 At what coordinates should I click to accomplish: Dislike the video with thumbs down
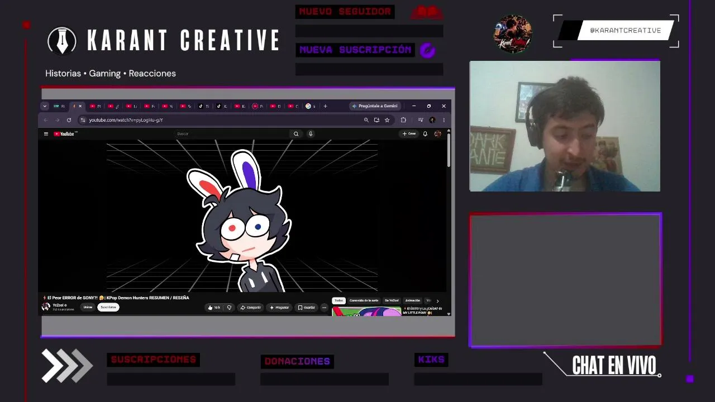click(229, 308)
